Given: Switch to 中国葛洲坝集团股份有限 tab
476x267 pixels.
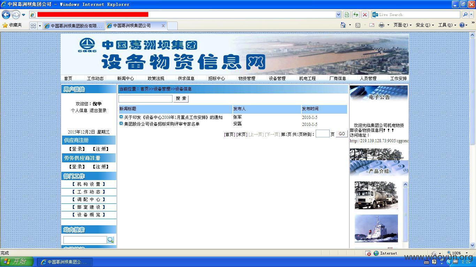Looking at the screenshot, I should point(74,26).
